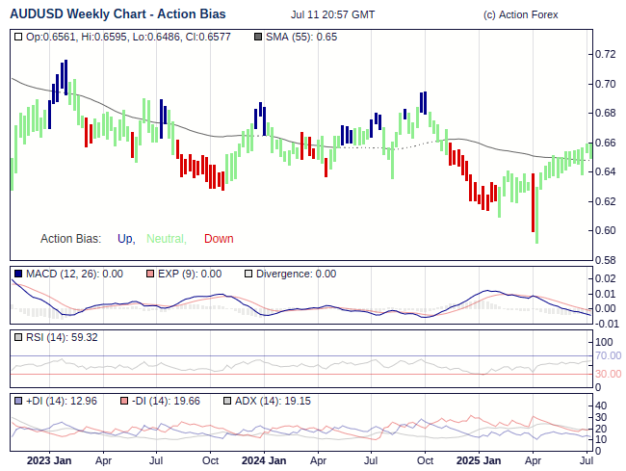Select the red Down action bias label
Screen dimensions: 626x471
pos(219,239)
